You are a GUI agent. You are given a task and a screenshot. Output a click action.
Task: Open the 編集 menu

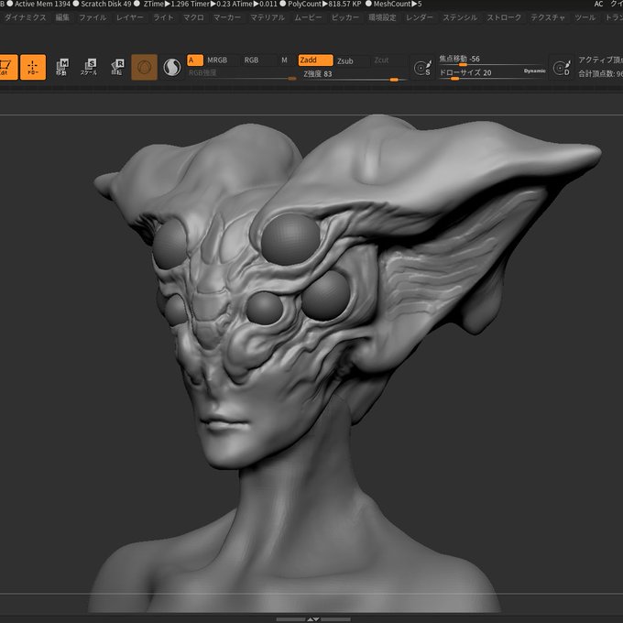click(62, 17)
